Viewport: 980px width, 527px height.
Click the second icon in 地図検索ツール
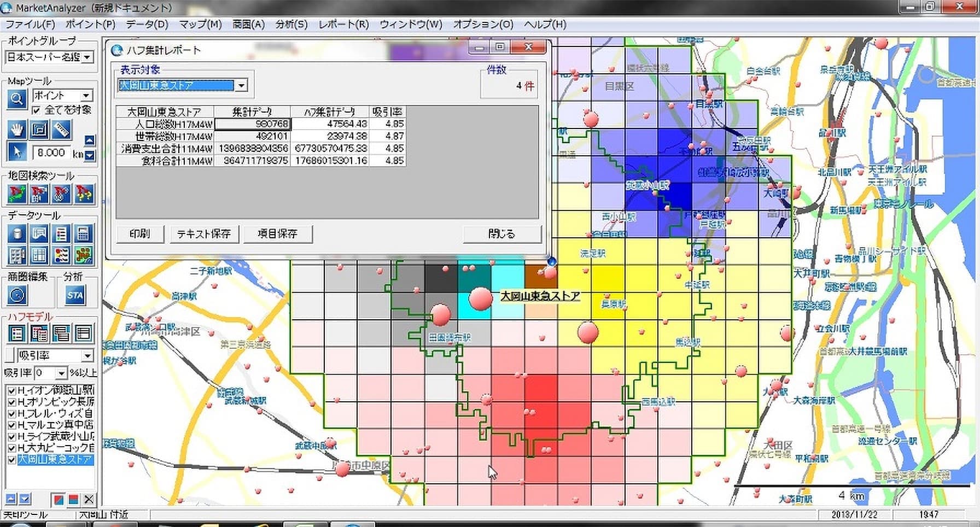39,194
